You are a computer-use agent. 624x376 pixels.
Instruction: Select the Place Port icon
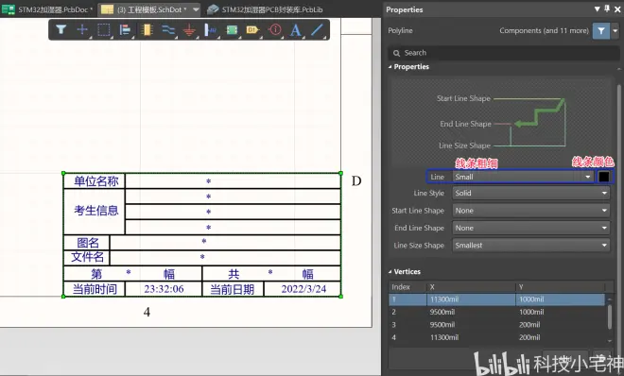[x=252, y=30]
